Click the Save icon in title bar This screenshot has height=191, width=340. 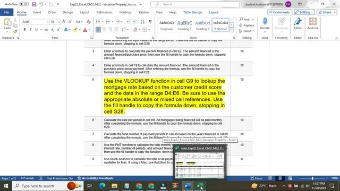click(34, 4)
